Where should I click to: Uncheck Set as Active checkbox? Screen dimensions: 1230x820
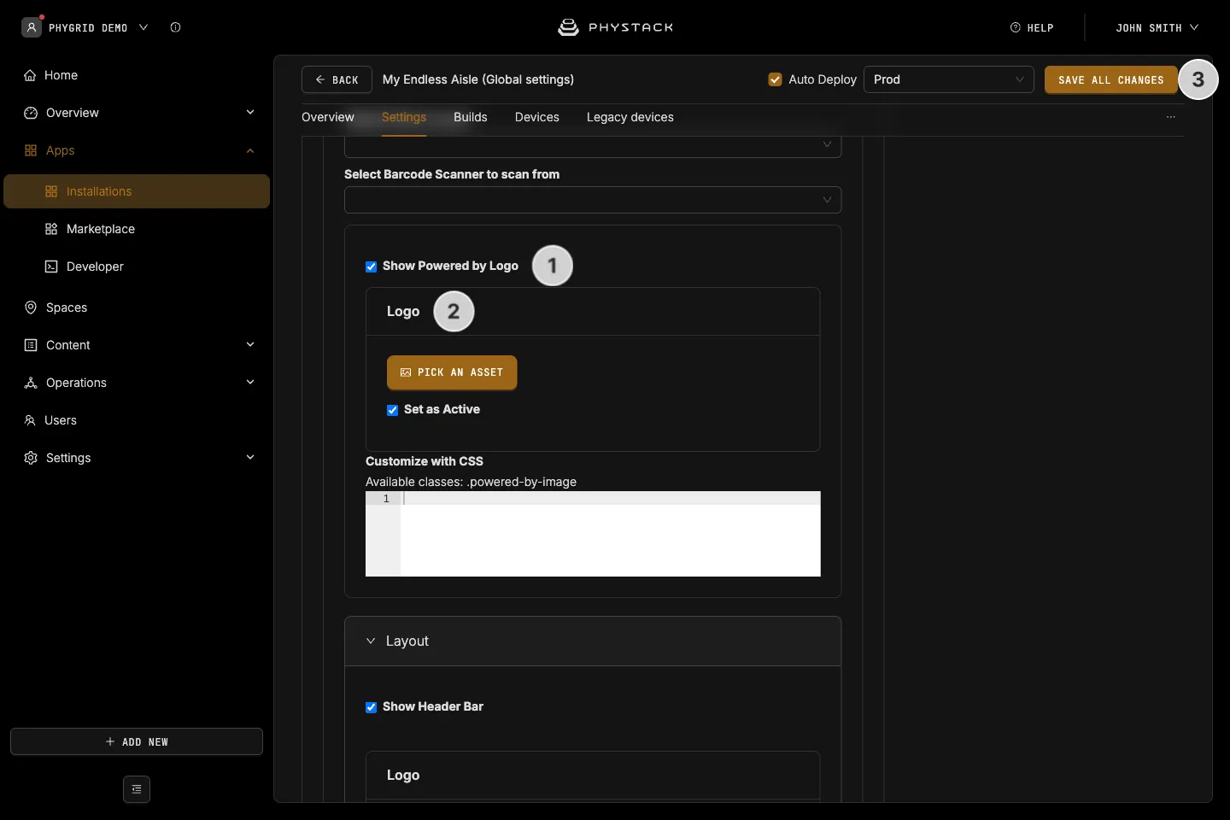pos(393,410)
